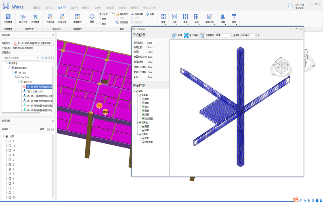Select the 孔洞 hole tool
Screen dimensions: 323x202
[x=174, y=18]
